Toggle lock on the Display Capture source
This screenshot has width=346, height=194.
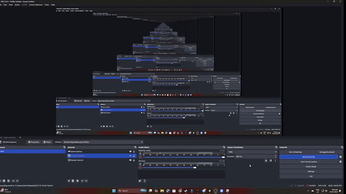click(134, 160)
